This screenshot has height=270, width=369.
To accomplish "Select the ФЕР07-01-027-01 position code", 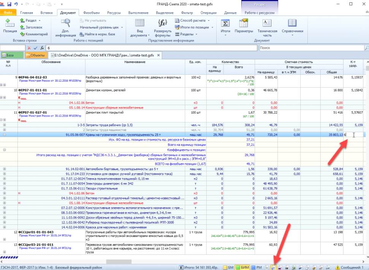I will (x=32, y=112).
